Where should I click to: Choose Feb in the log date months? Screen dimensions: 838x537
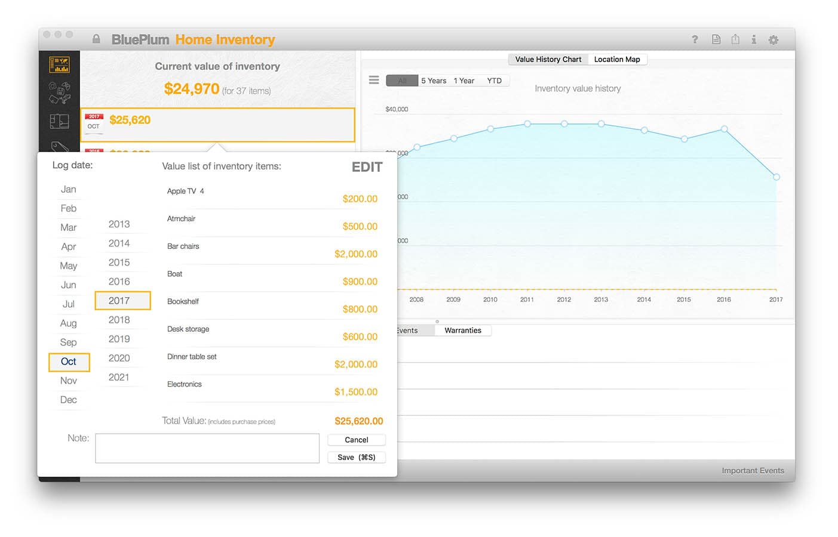(x=69, y=208)
